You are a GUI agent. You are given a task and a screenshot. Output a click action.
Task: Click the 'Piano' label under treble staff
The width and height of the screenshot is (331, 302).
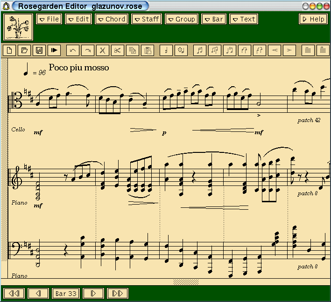(x=20, y=203)
